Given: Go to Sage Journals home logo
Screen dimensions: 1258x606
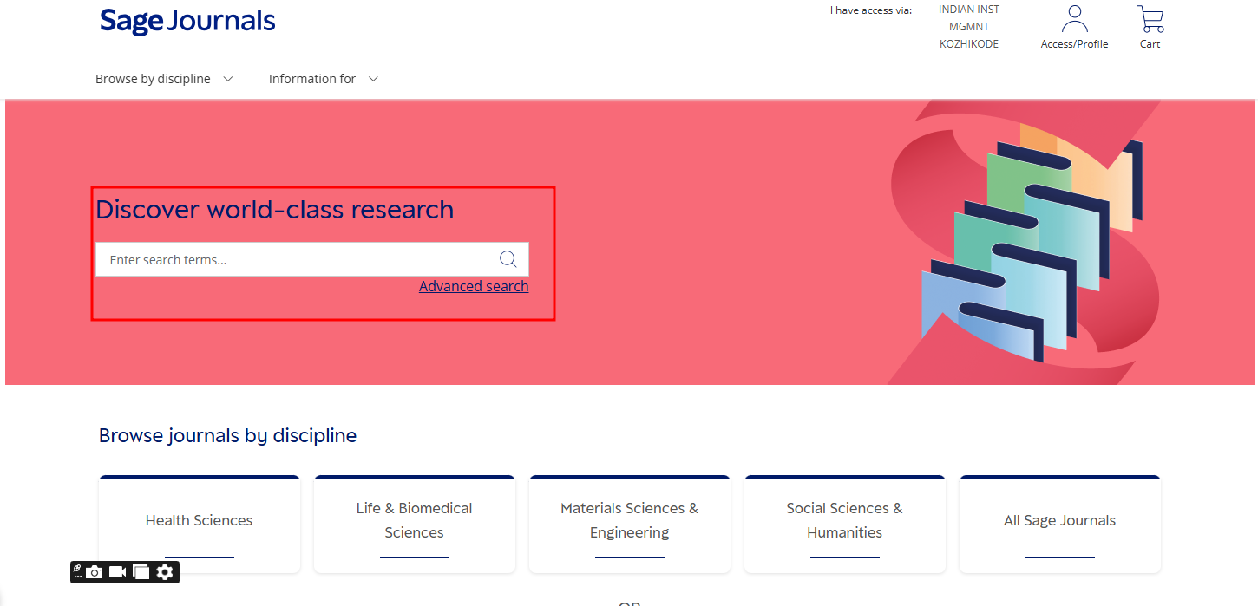Looking at the screenshot, I should [x=187, y=22].
